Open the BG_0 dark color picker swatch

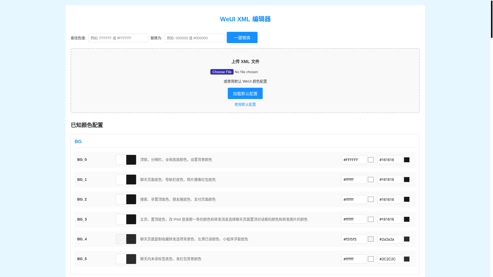point(407,160)
